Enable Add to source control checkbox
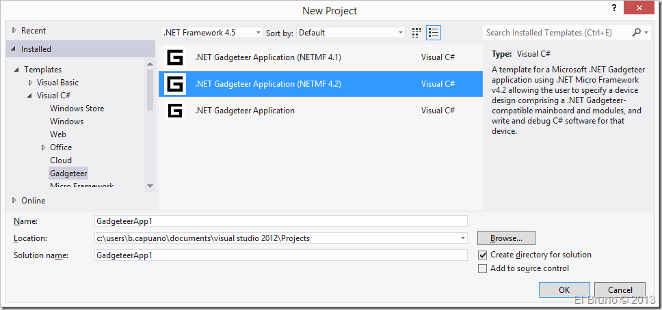 click(483, 268)
